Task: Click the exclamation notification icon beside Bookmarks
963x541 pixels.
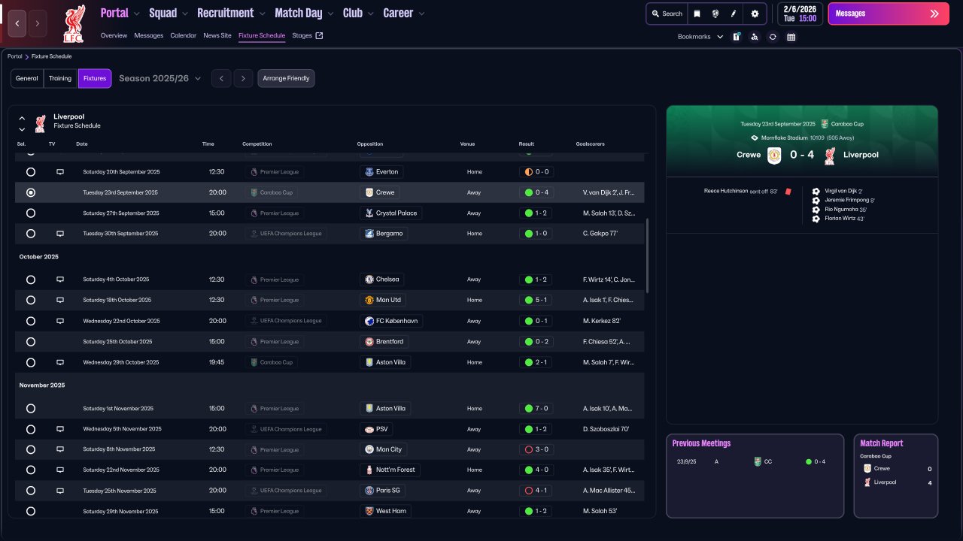Action: coord(737,37)
